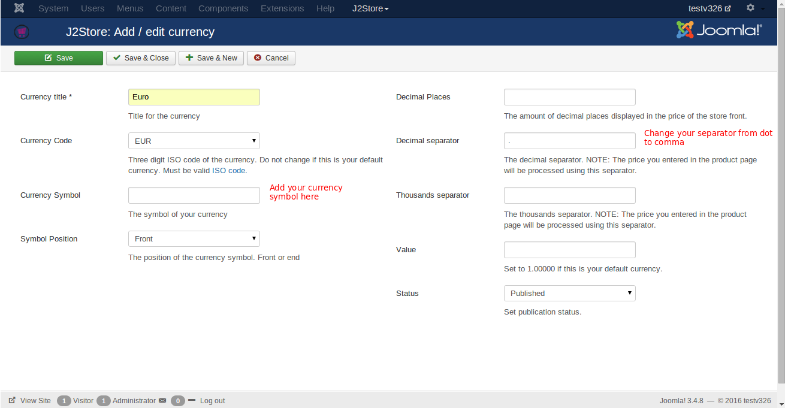Expand the J2Store dropdown menu
The height and width of the screenshot is (408, 785).
(x=370, y=8)
